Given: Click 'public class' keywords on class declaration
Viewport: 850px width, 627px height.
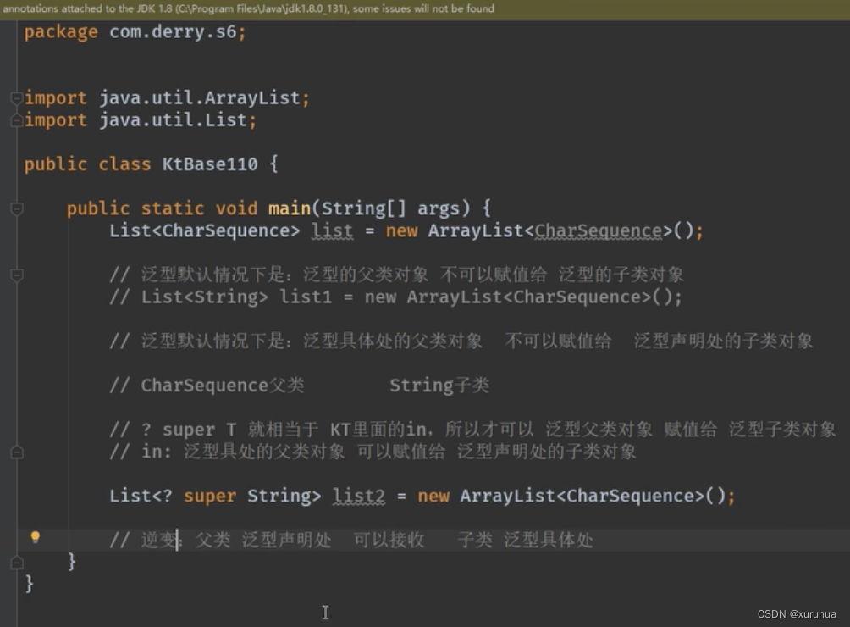Looking at the screenshot, I should coord(87,164).
